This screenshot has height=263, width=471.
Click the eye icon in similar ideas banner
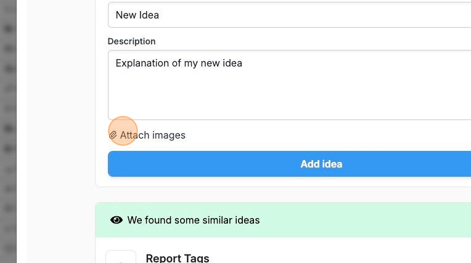tap(117, 220)
